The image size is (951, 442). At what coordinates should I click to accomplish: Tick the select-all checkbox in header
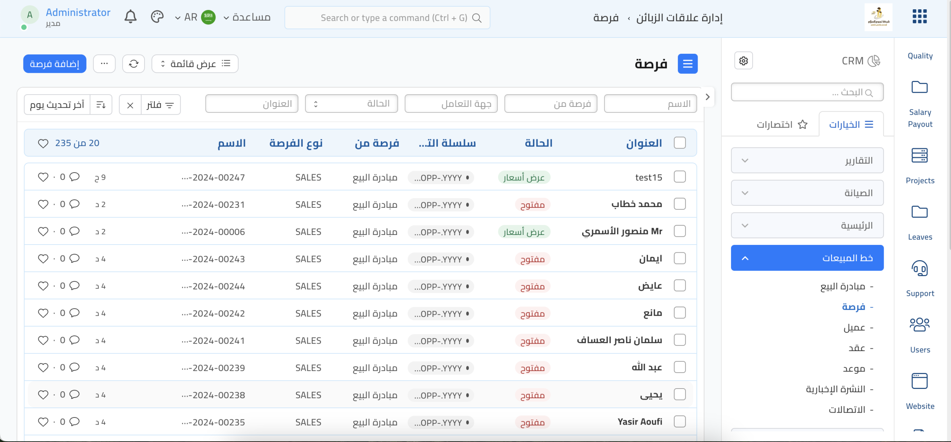(x=679, y=143)
